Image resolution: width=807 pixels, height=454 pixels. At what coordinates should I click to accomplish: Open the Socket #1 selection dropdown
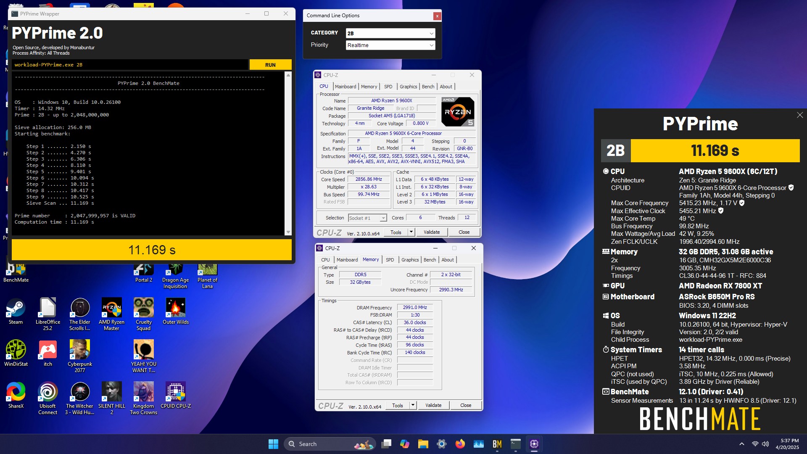click(367, 218)
